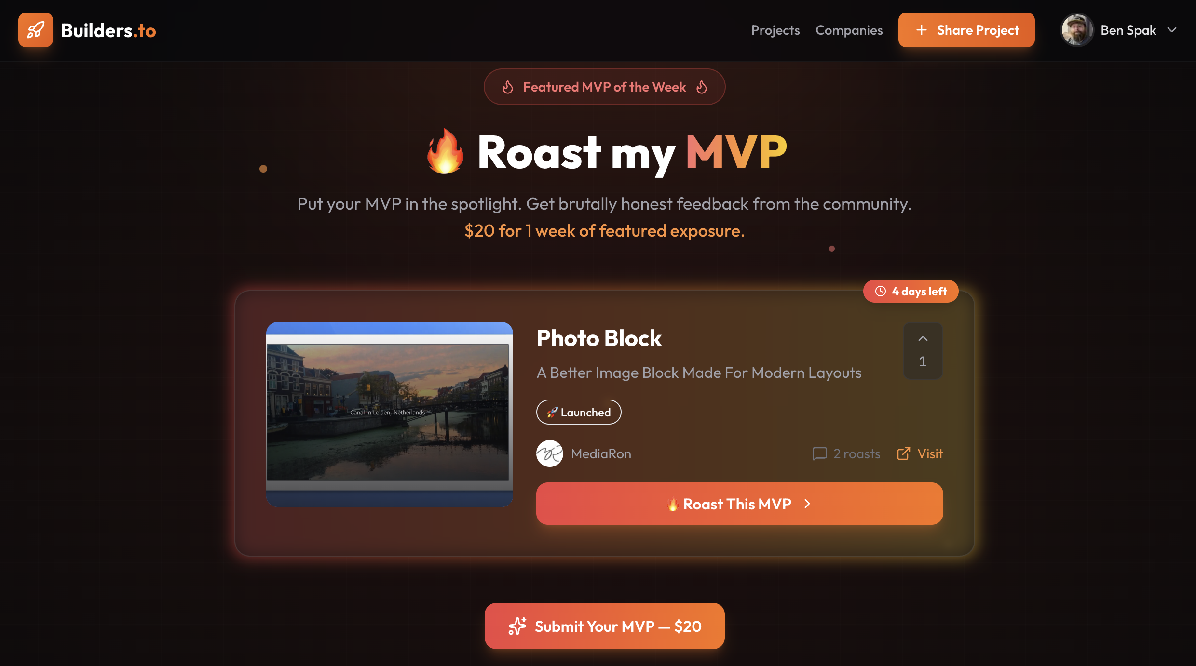Viewport: 1196px width, 666px height.
Task: Click the plus icon in Share Project
Action: (922, 30)
